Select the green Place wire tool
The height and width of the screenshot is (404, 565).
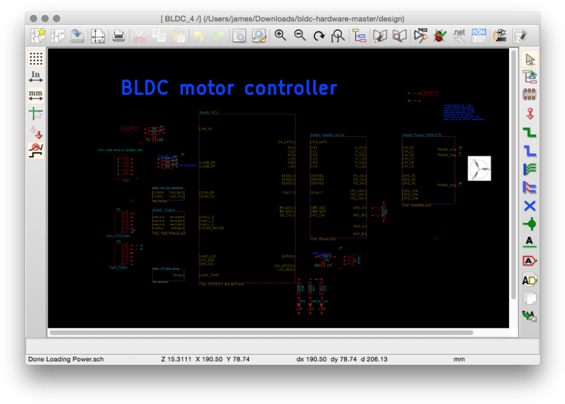530,132
